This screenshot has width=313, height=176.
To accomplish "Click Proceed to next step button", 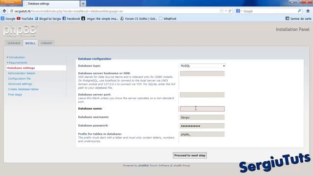I will click(x=190, y=155).
